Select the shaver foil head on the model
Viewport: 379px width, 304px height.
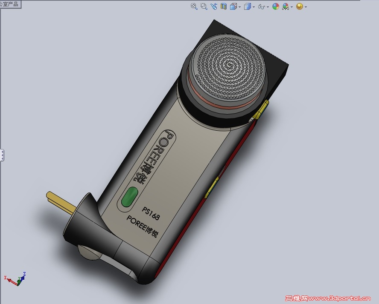tap(229, 67)
